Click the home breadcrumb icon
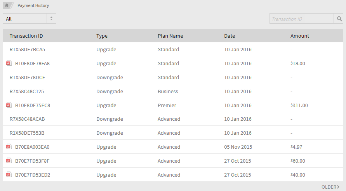Screen dimensions: 346x191 pos(7,5)
